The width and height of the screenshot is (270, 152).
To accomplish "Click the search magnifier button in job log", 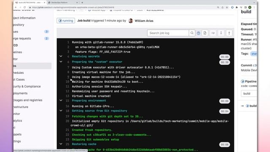I will tap(192, 33).
